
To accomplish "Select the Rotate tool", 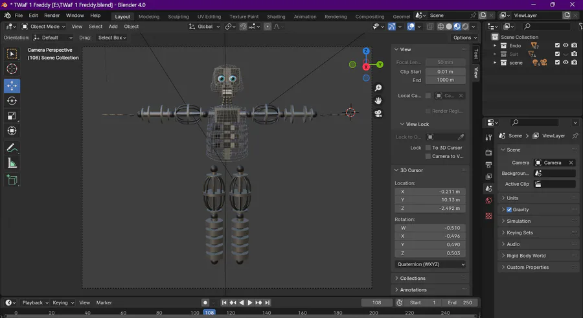I will point(12,101).
